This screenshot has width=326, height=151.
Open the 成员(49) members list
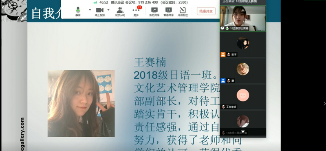pyautogui.click(x=120, y=12)
